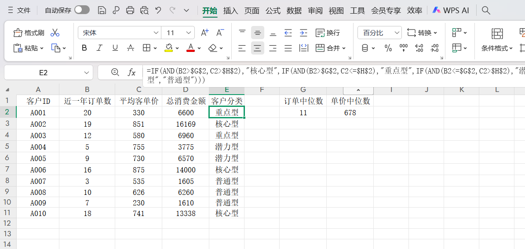The width and height of the screenshot is (525, 249).
Task: Click the Format Painter (格式刷) icon
Action: coord(29,33)
